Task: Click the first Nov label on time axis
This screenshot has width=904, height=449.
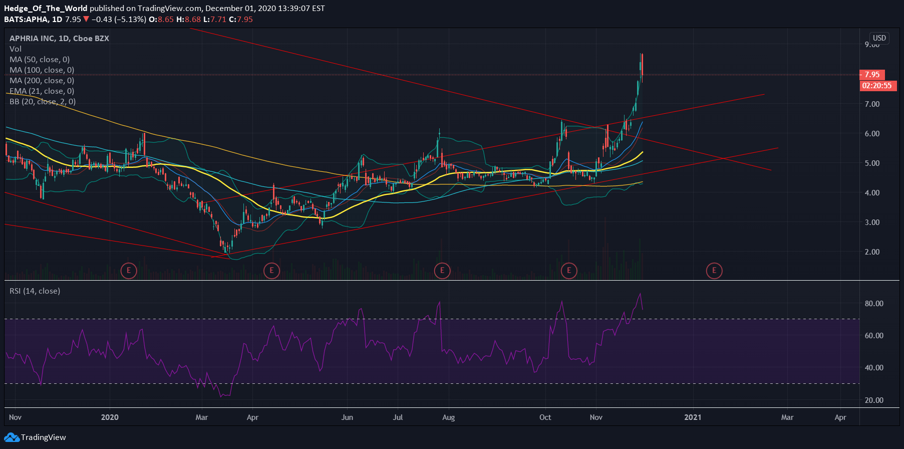Action: [15, 417]
